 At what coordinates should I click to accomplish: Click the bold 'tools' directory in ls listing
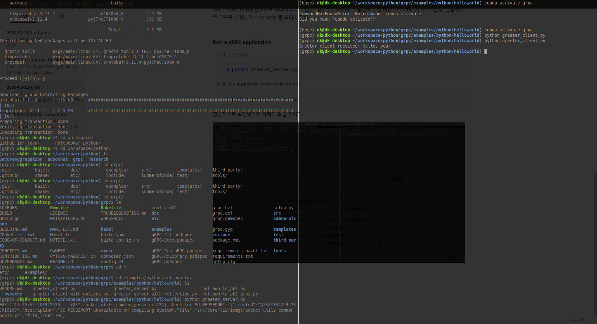[x=280, y=251]
